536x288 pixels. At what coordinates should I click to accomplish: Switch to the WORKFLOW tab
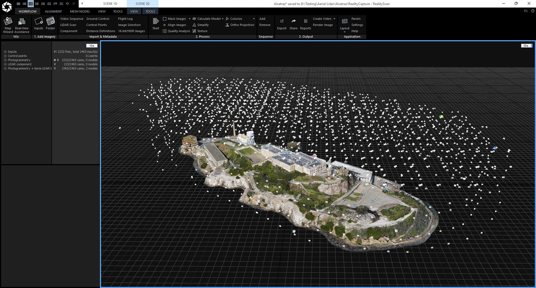28,12
